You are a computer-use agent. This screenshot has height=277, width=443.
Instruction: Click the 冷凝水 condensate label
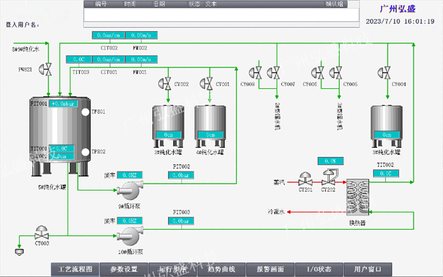point(276,211)
